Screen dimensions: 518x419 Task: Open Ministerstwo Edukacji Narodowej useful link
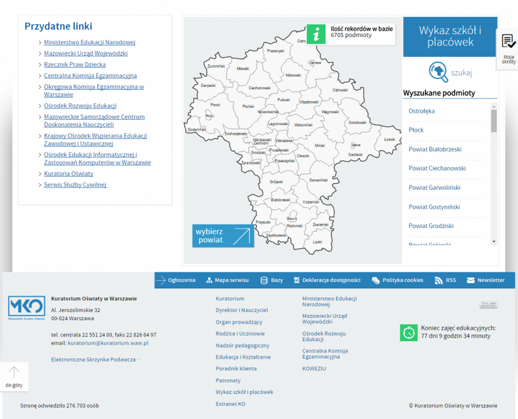(x=89, y=42)
